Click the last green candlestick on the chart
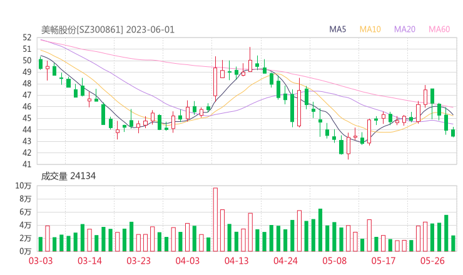The image size is (463, 275). click(x=453, y=132)
